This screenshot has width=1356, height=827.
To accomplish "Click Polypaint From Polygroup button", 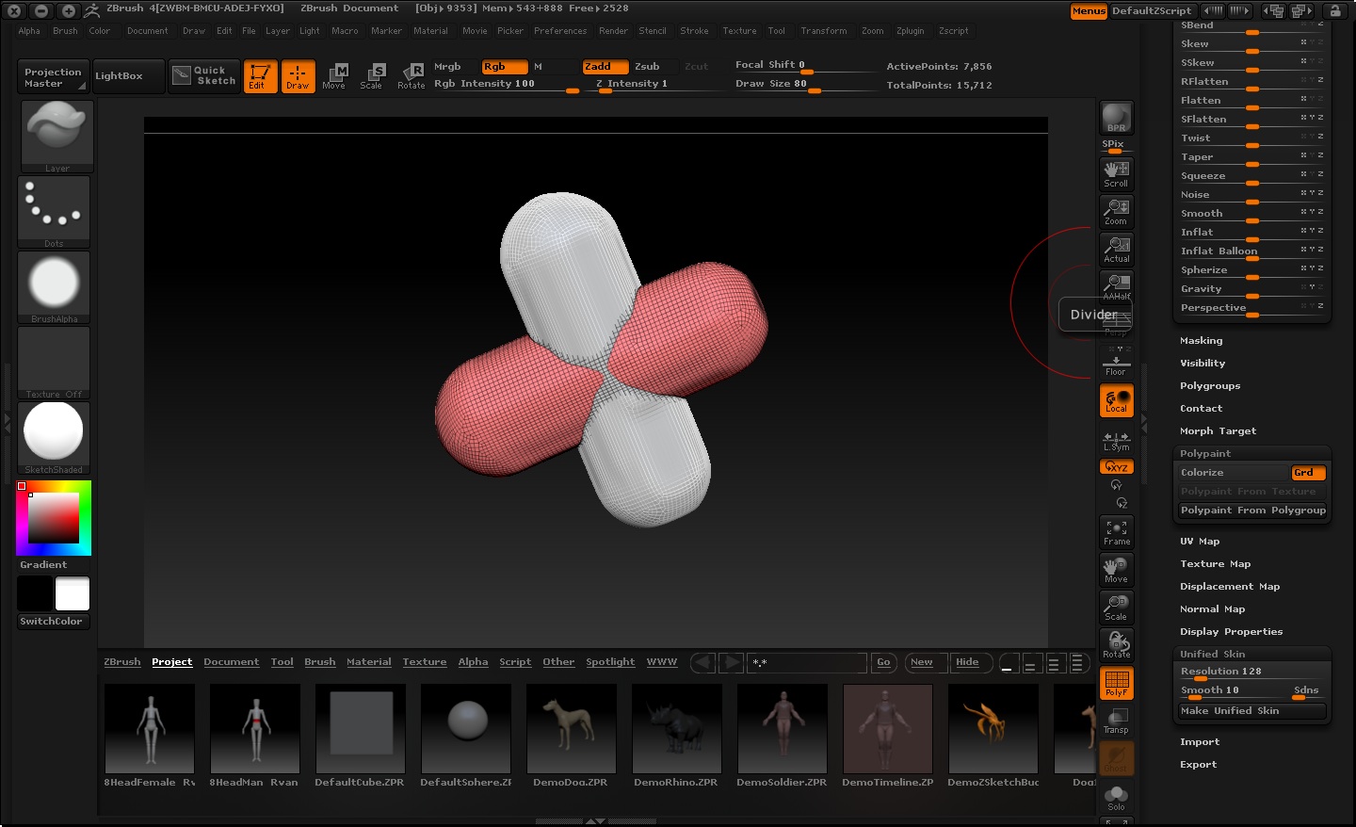I will [x=1252, y=511].
